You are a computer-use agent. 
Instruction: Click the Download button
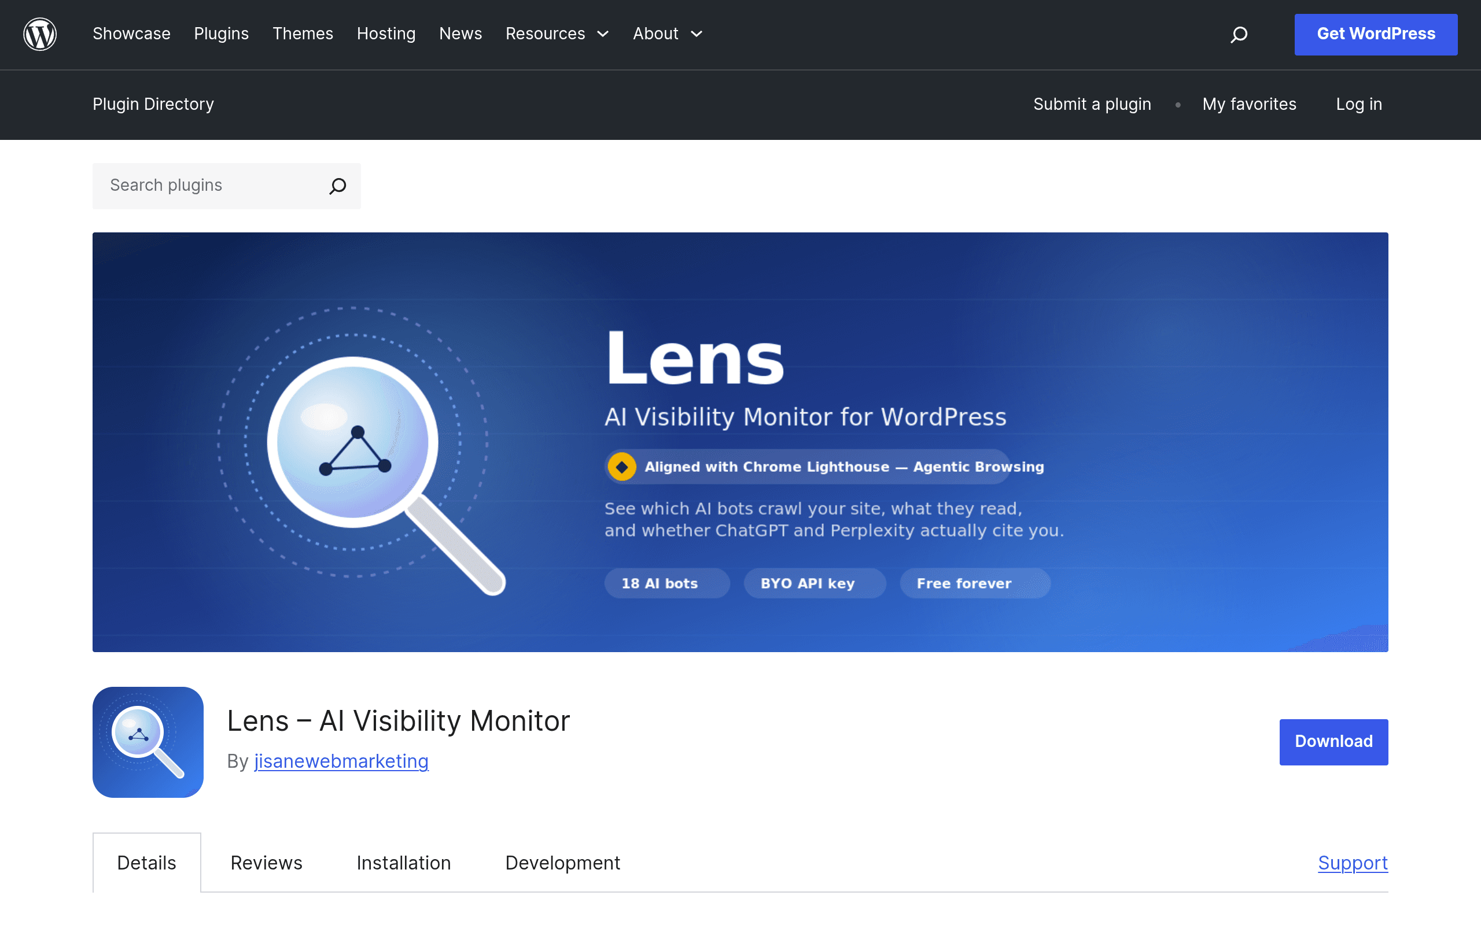pos(1333,742)
